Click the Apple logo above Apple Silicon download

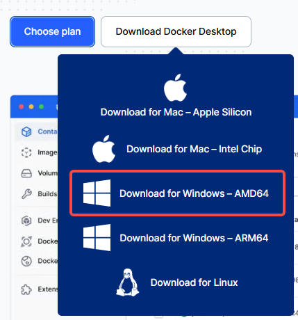pos(175,88)
